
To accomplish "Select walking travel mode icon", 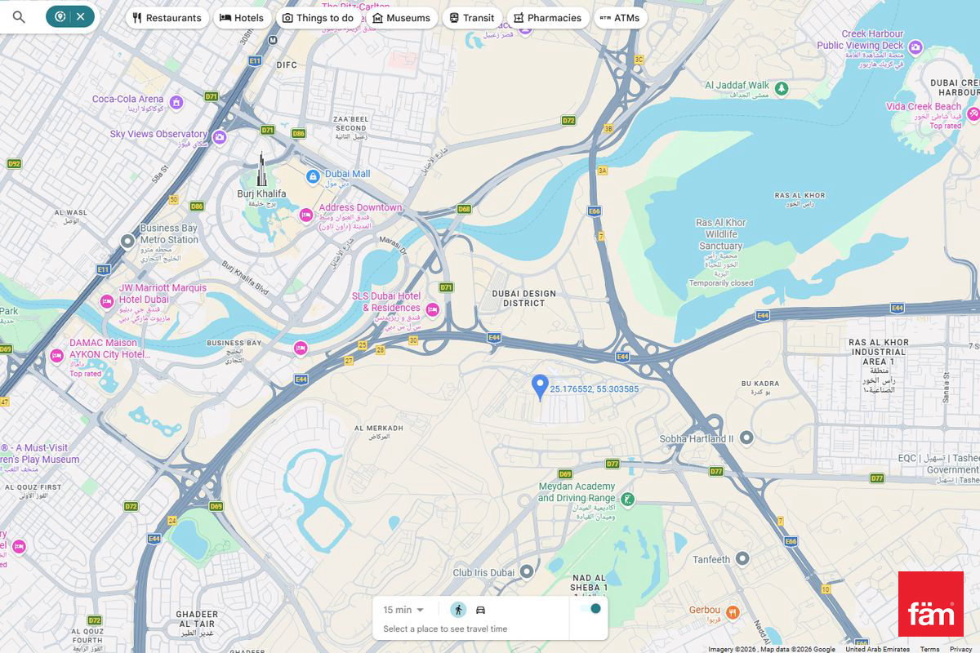I will [458, 610].
